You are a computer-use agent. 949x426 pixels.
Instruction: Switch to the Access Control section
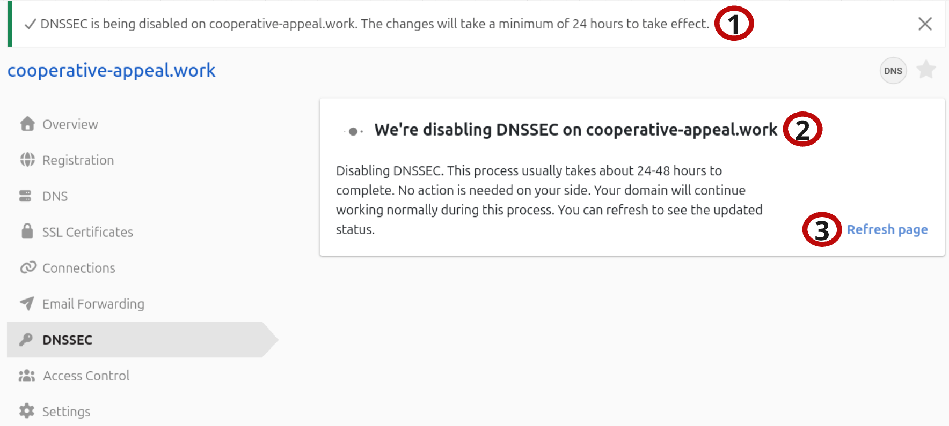[x=86, y=375]
